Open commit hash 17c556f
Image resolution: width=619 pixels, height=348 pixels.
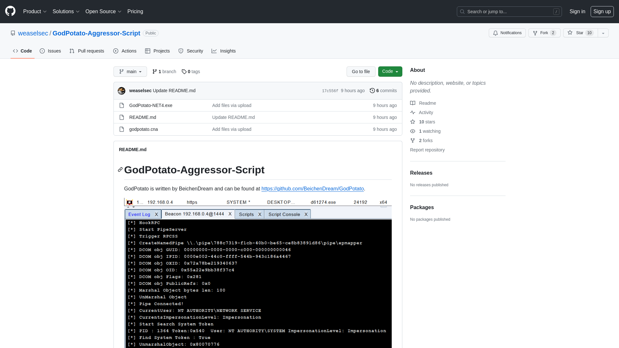point(330,91)
